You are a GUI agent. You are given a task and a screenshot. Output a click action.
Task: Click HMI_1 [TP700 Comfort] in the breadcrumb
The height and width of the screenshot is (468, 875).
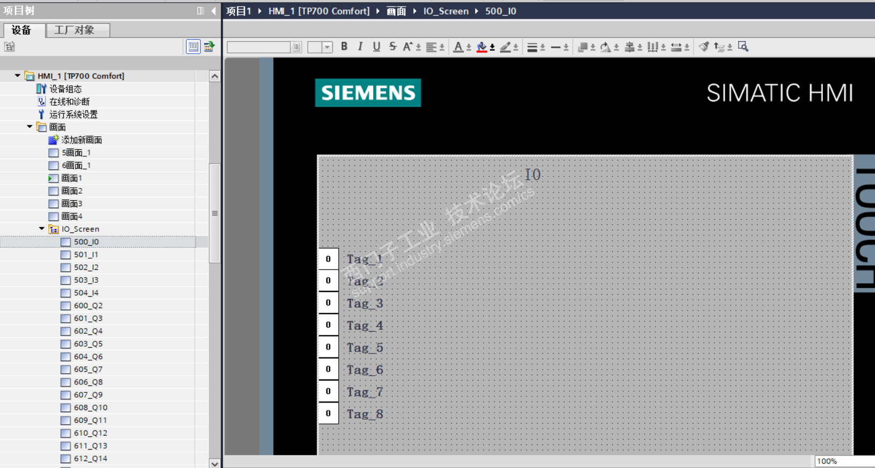[319, 11]
